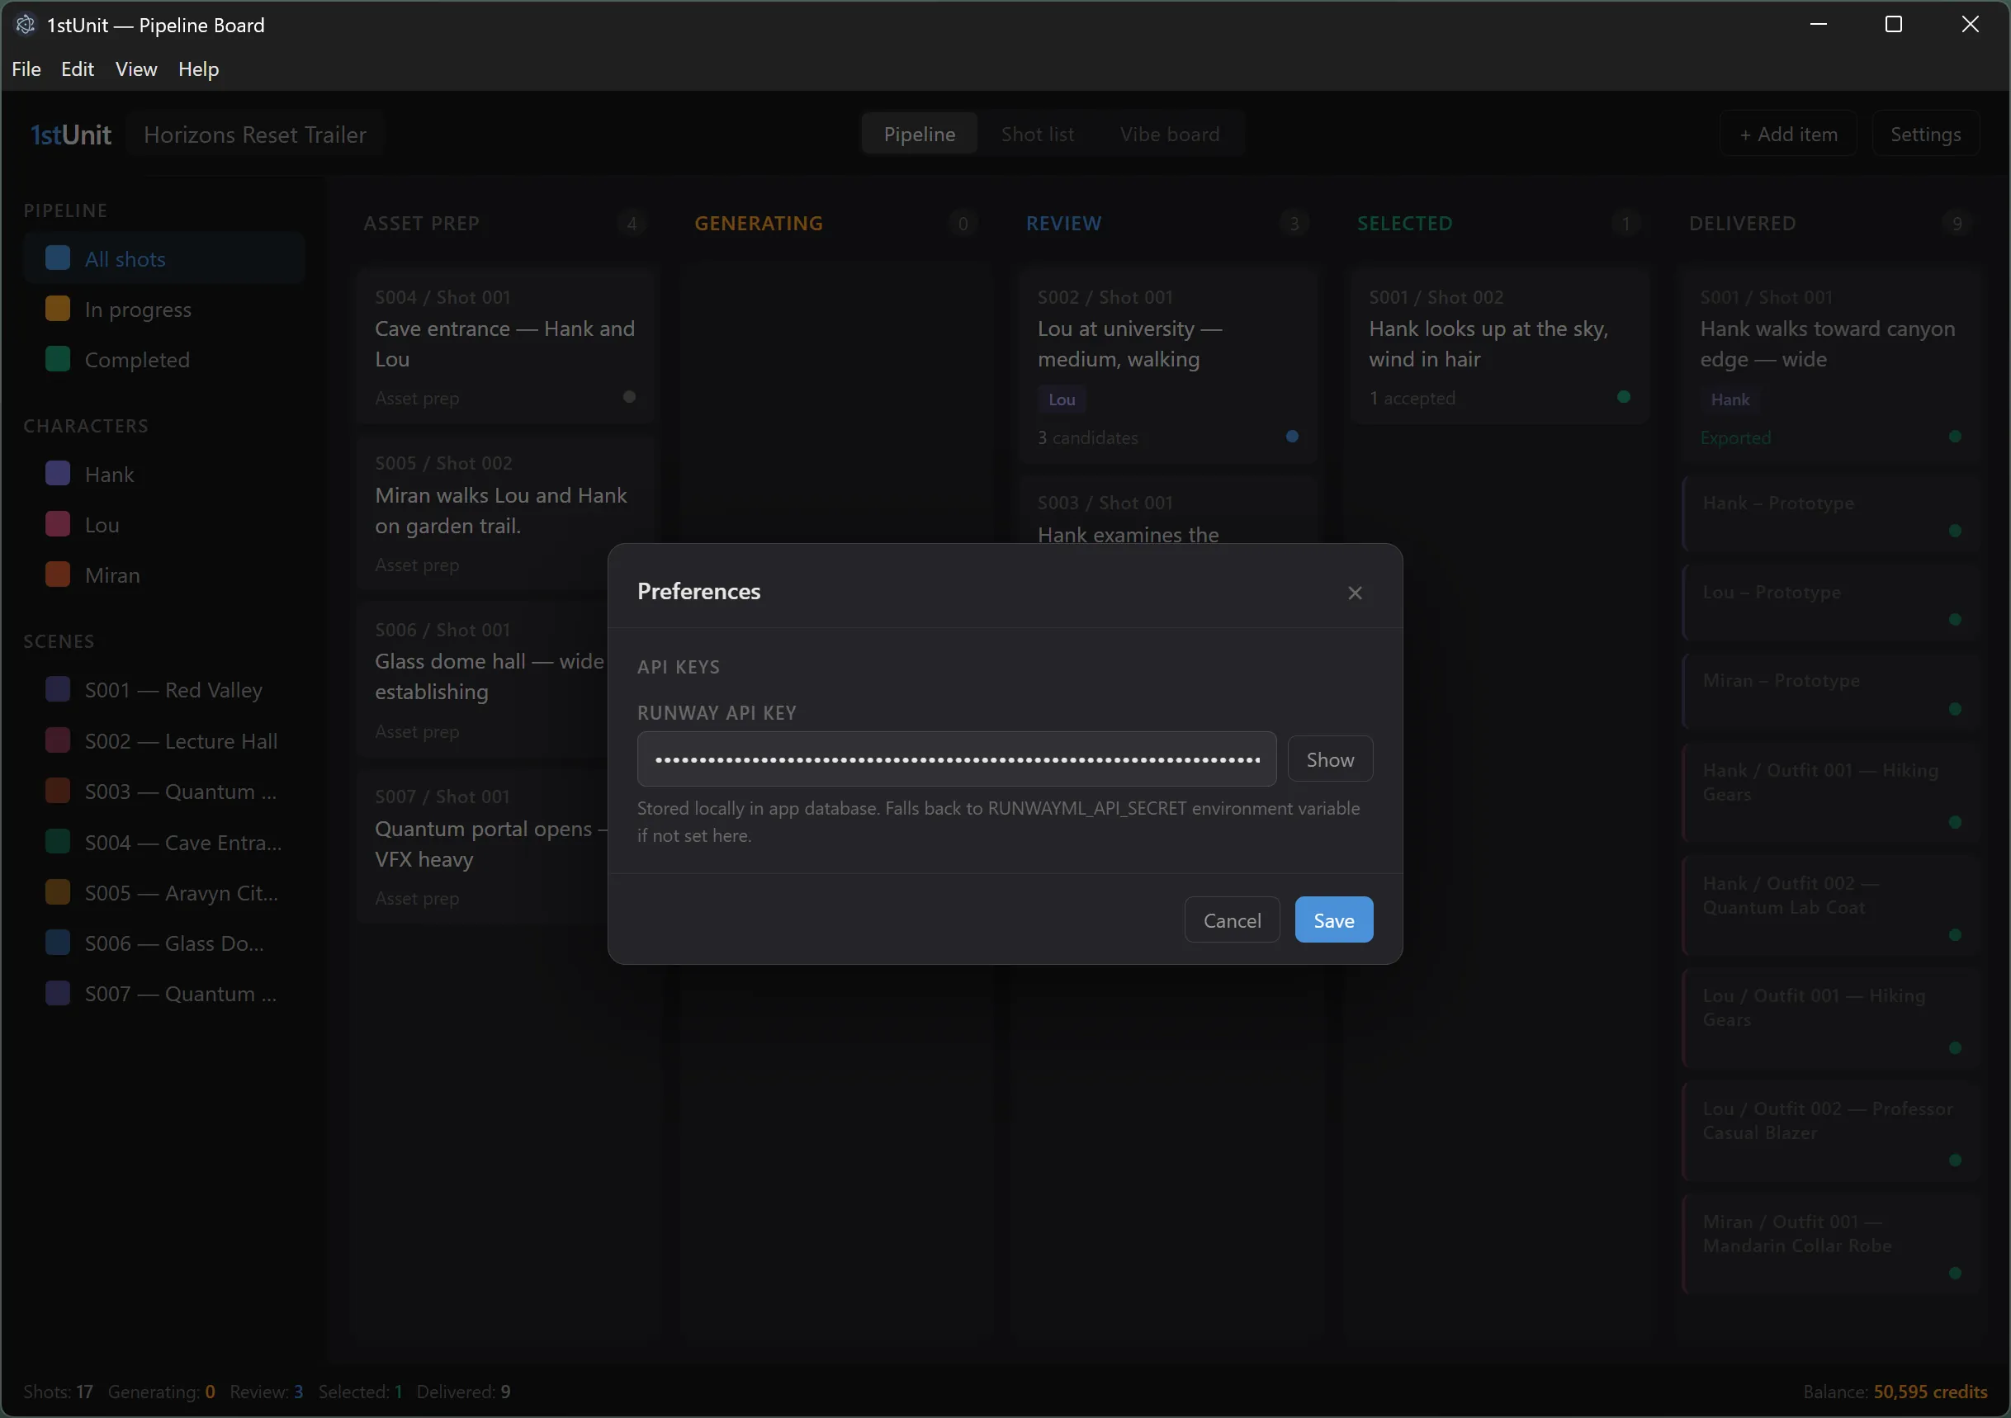The width and height of the screenshot is (2011, 1418).
Task: Click the app icon in title bar
Action: click(26, 25)
